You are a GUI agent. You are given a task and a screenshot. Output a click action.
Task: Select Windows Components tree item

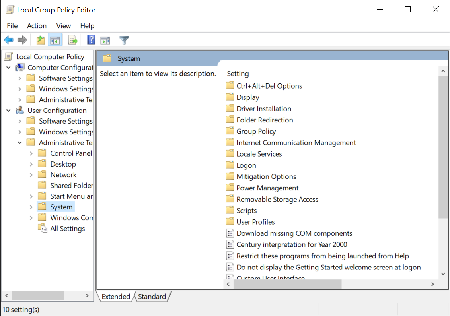(71, 218)
